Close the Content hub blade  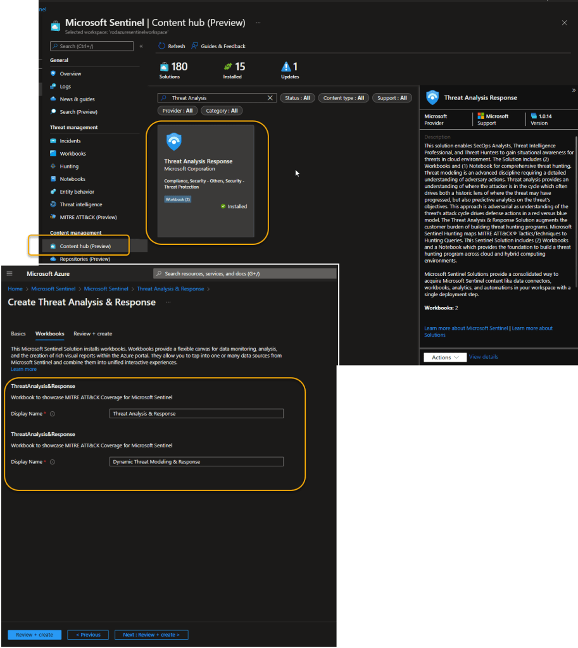pyautogui.click(x=564, y=23)
